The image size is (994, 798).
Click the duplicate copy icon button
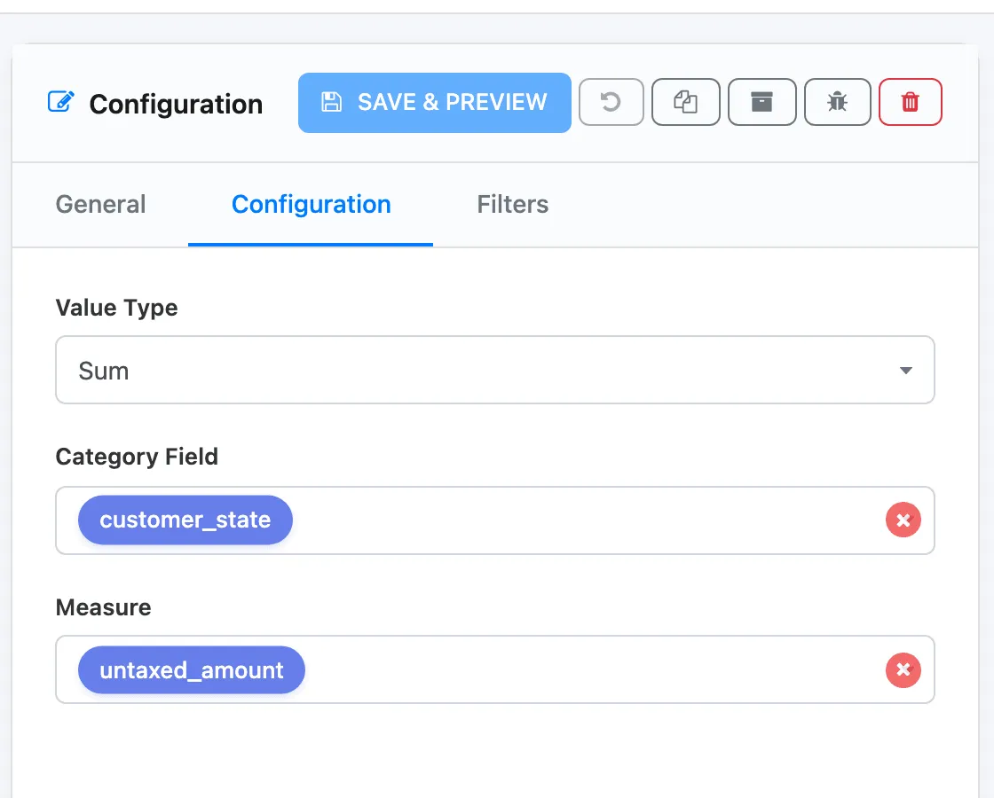(685, 102)
